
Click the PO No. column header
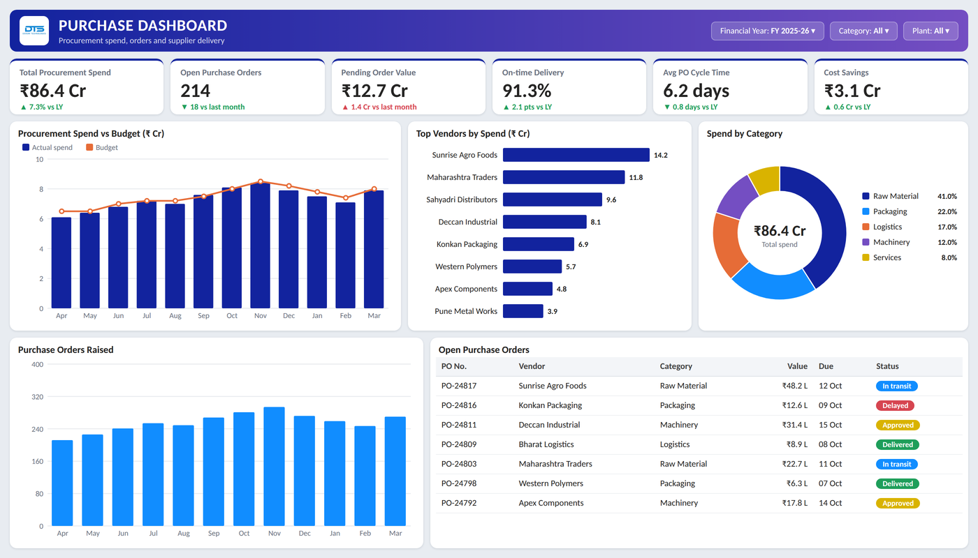(454, 366)
